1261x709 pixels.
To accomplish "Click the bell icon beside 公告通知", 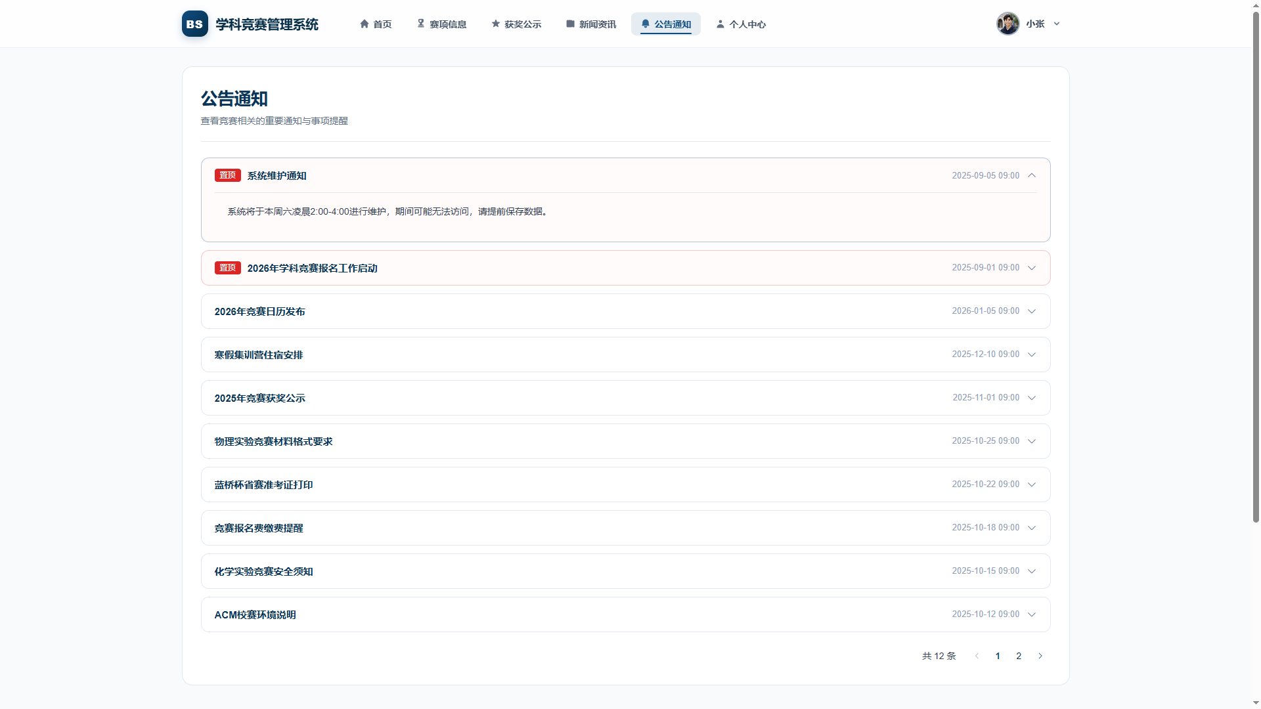I will (x=646, y=24).
